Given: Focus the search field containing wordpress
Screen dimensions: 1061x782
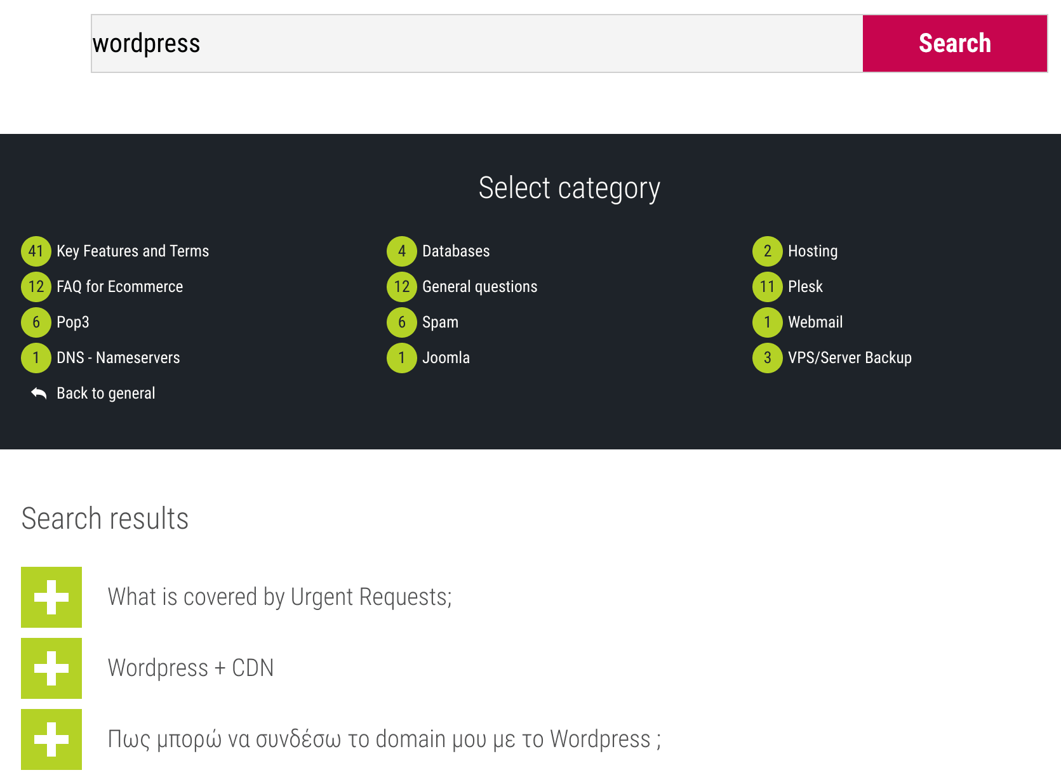Looking at the screenshot, I should (x=477, y=44).
